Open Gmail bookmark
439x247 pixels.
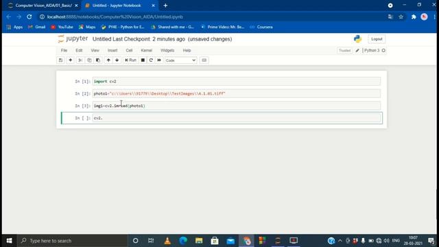36,27
